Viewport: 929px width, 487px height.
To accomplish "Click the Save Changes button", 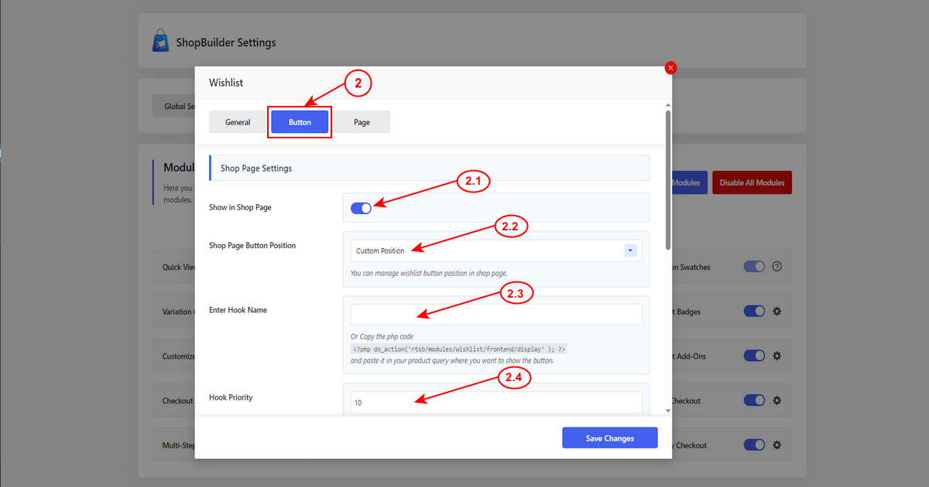I will coord(610,438).
